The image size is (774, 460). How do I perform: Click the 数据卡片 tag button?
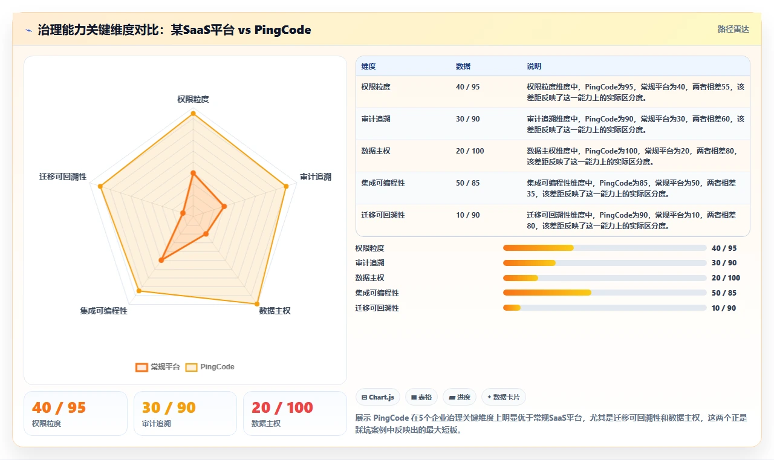[x=504, y=397]
